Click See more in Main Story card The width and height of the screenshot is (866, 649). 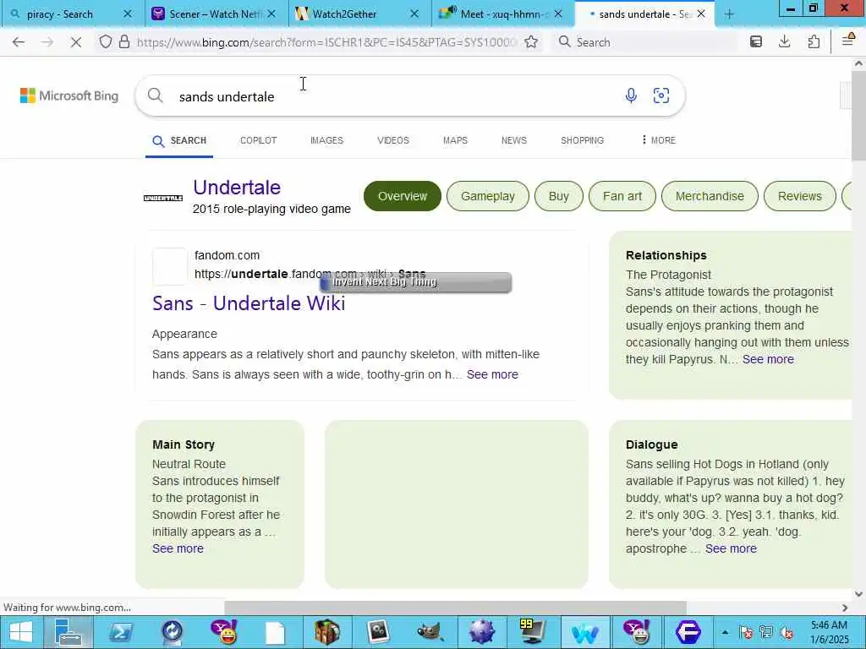click(x=178, y=548)
